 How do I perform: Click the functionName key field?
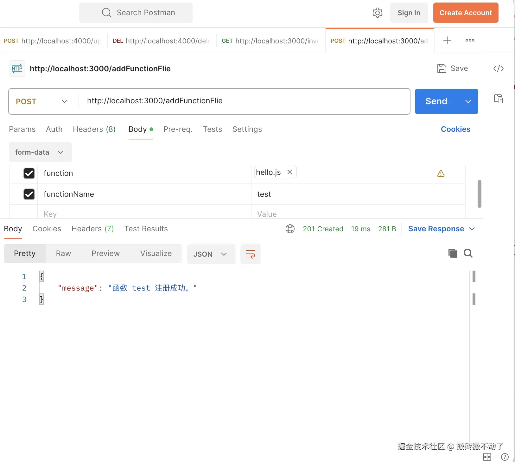pyautogui.click(x=144, y=194)
